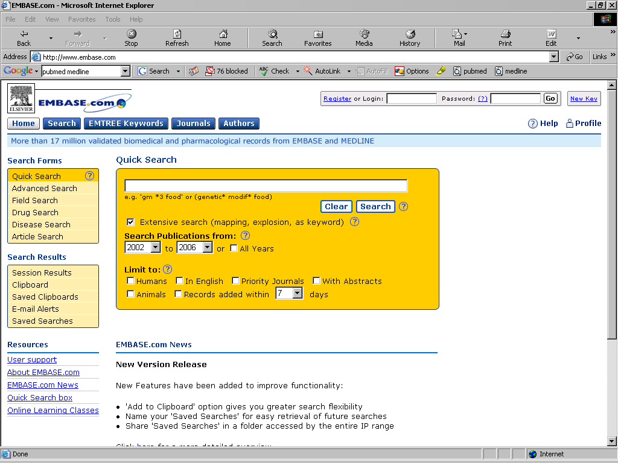The width and height of the screenshot is (618, 463).
Task: Expand the Google Search button dropdown arrow
Action: [x=178, y=72]
